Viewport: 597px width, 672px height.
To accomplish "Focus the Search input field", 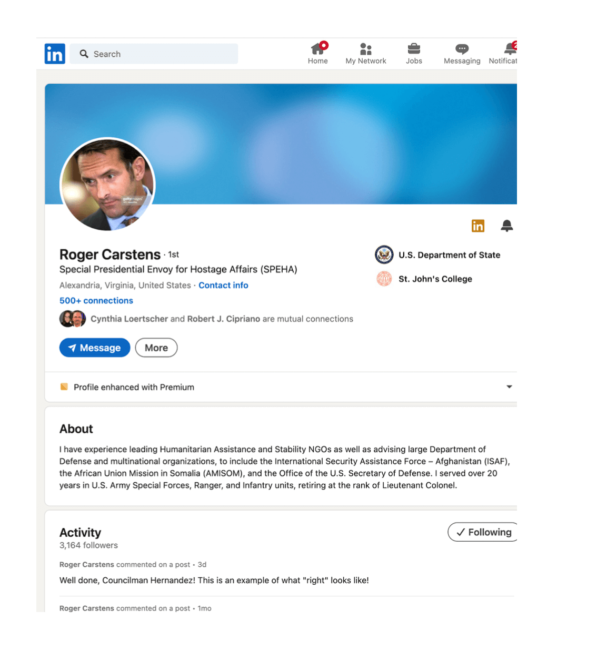I will coord(154,54).
